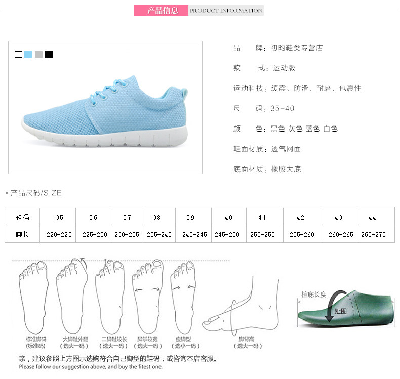Select the white color swatch
Image resolution: width=400 pixels, height=379 pixels.
[x=18, y=54]
